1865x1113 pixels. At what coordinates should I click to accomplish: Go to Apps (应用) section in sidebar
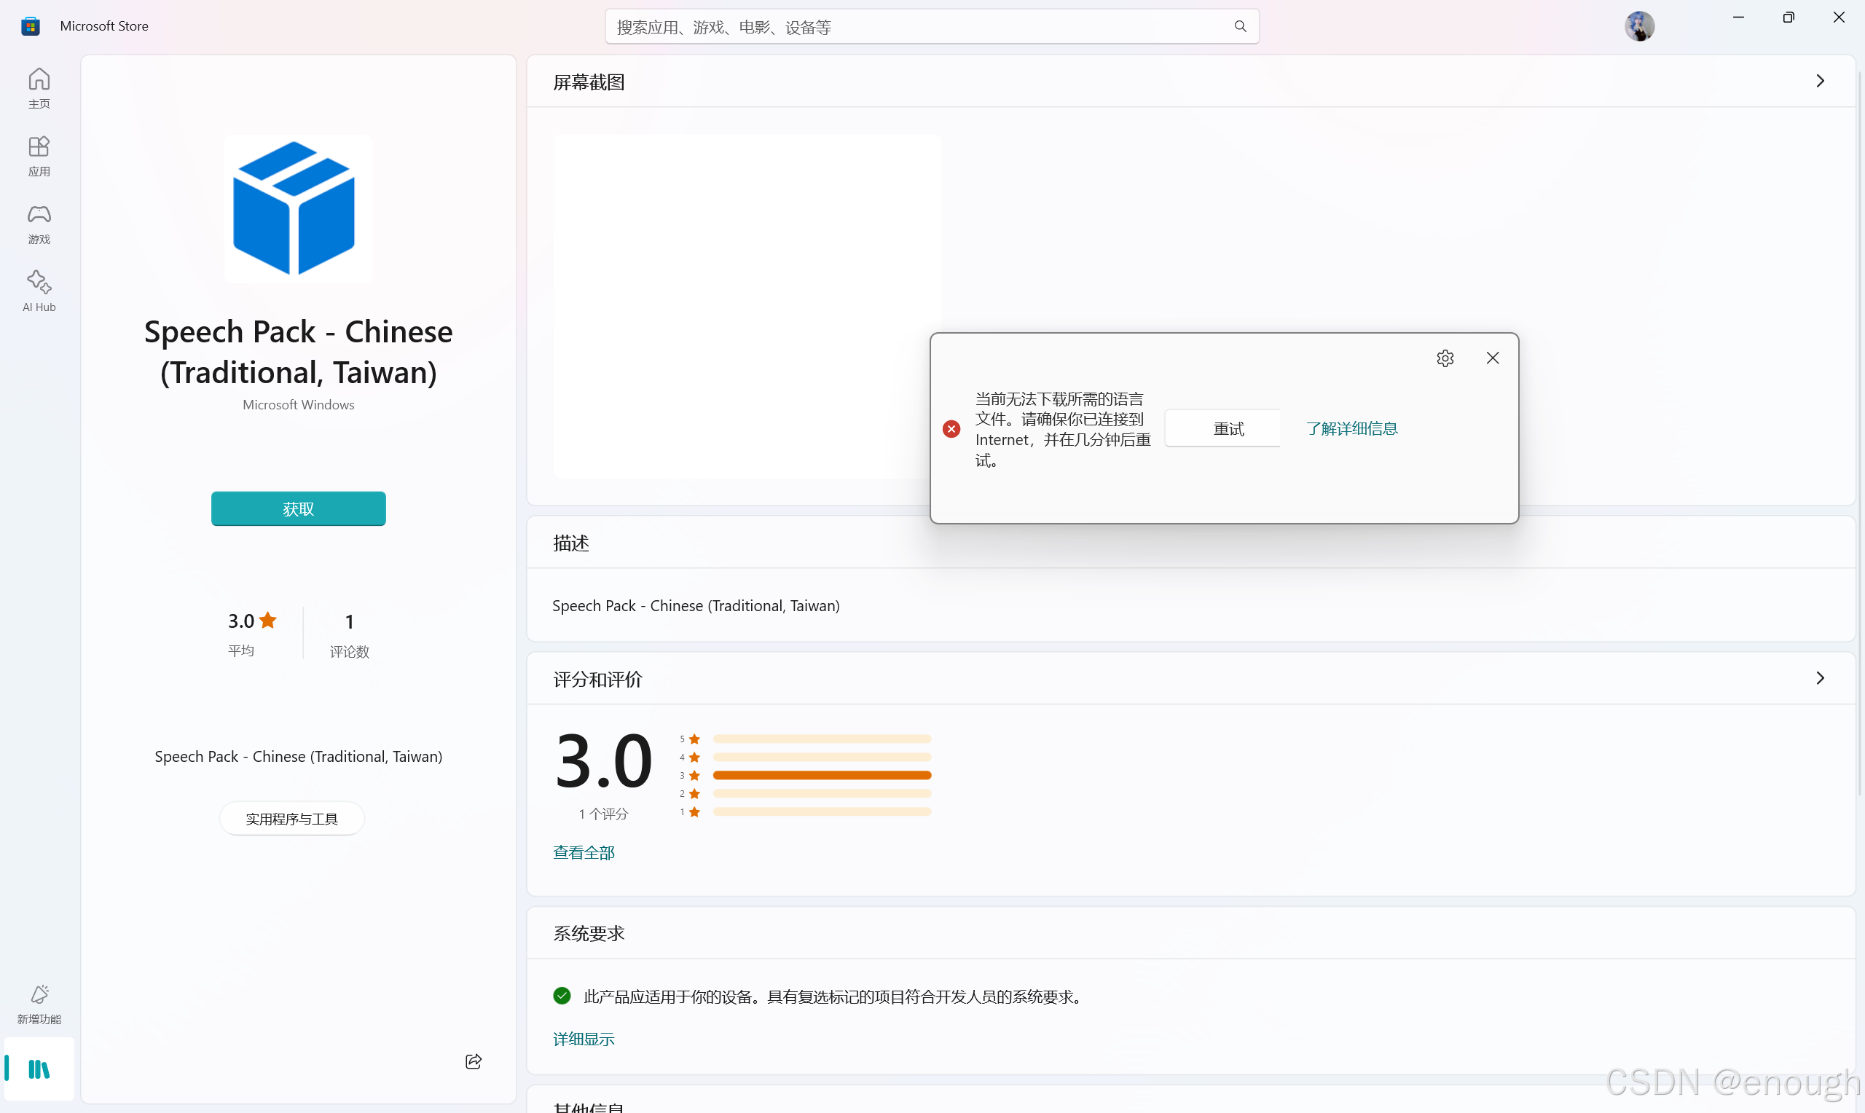[x=39, y=155]
